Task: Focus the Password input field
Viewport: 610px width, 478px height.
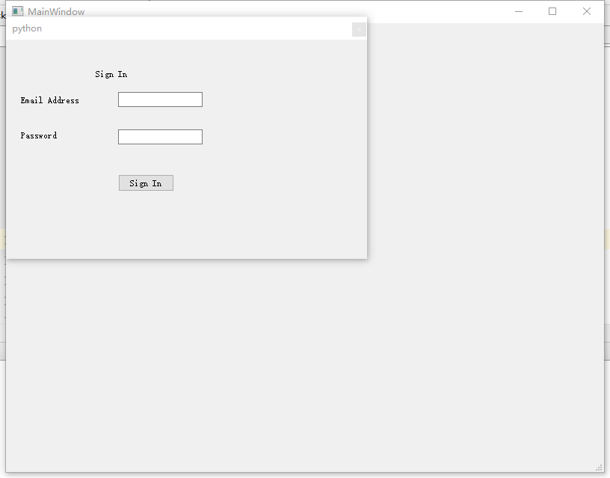Action: [160, 137]
